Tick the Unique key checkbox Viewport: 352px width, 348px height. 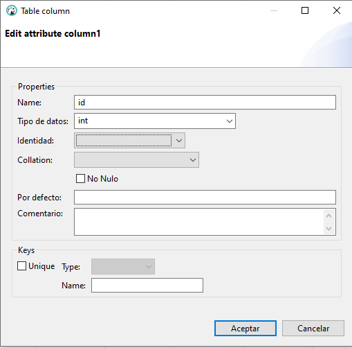pos(21,266)
